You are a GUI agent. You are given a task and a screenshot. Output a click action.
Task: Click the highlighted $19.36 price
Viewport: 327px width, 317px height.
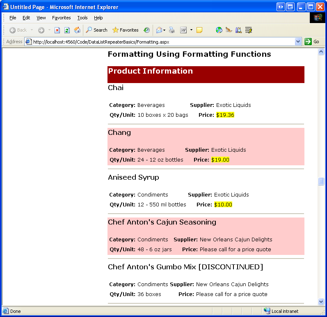click(x=225, y=115)
